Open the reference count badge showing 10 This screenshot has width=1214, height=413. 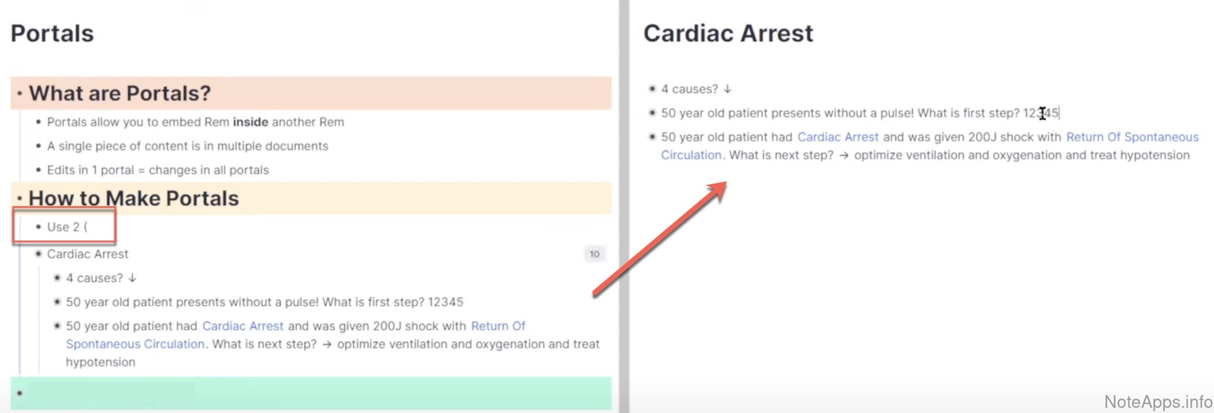pyautogui.click(x=594, y=254)
